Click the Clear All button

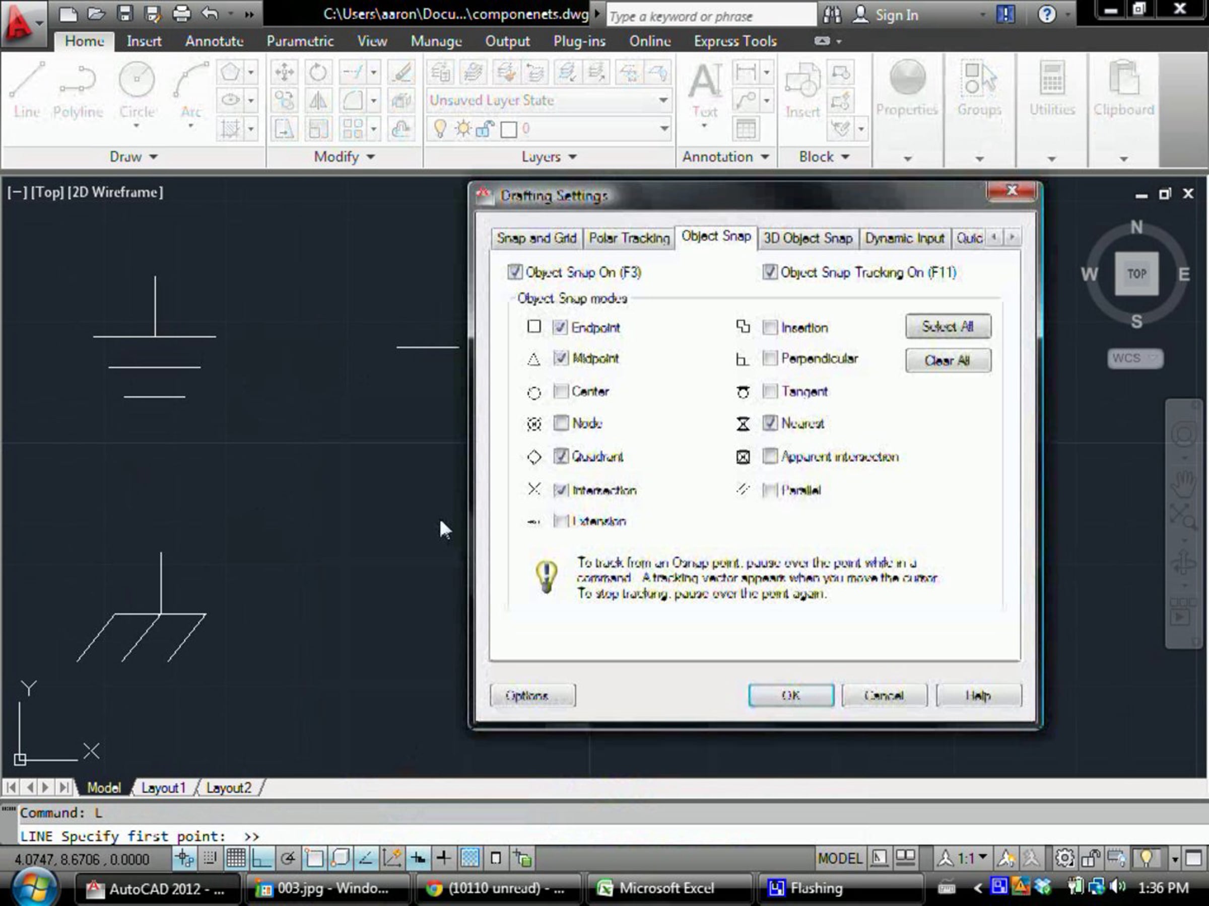click(x=947, y=360)
